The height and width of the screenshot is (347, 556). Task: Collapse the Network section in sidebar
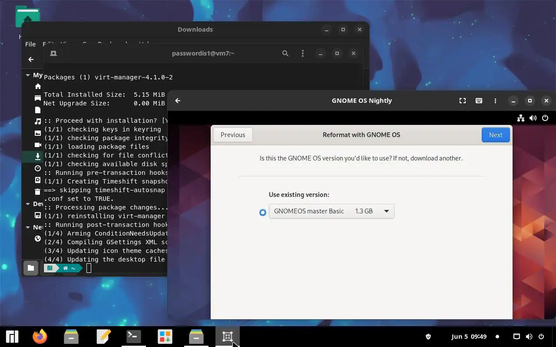(x=28, y=227)
